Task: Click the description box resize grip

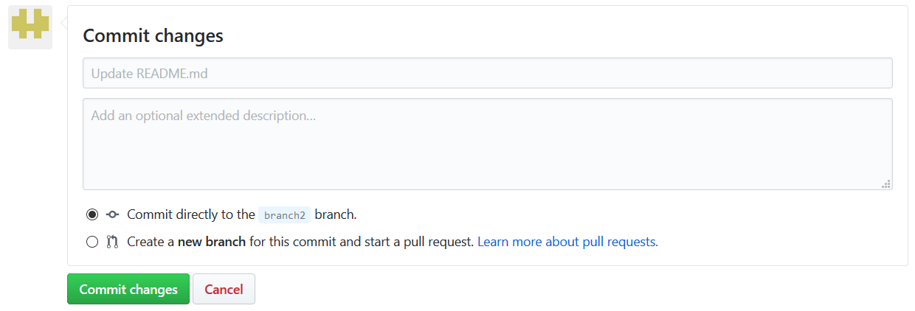Action: coord(886,184)
